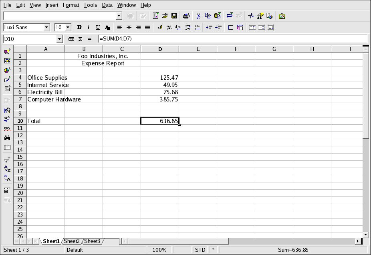Click the Save document icon
Viewport: 371px width, 255px height.
[174, 16]
